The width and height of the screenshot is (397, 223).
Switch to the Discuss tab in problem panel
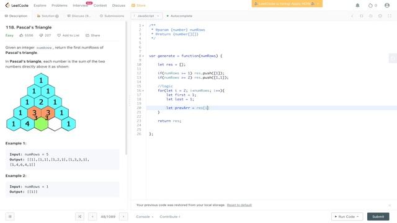[79, 16]
